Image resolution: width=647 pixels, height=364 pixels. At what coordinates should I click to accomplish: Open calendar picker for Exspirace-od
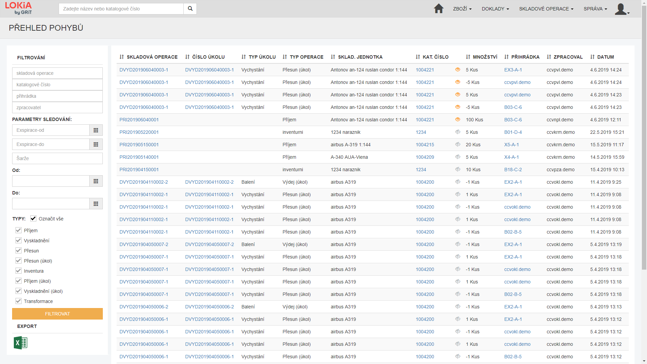[x=96, y=130]
